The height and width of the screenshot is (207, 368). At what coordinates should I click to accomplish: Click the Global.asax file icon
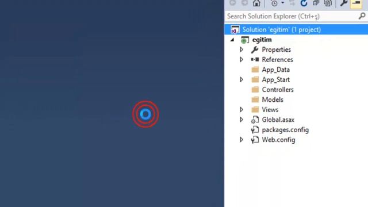(255, 120)
